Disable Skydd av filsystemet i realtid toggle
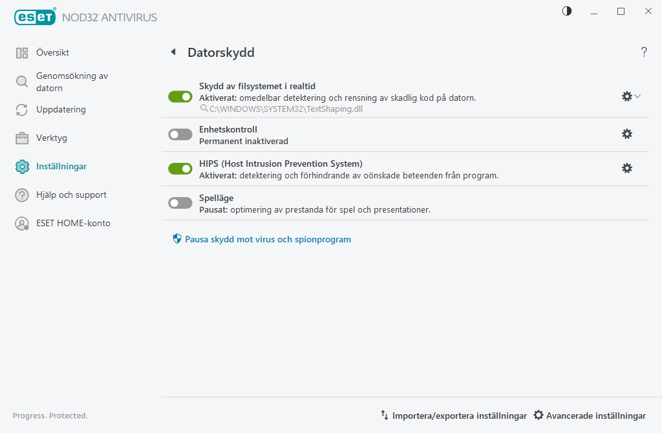The height and width of the screenshot is (433, 662). [x=180, y=96]
